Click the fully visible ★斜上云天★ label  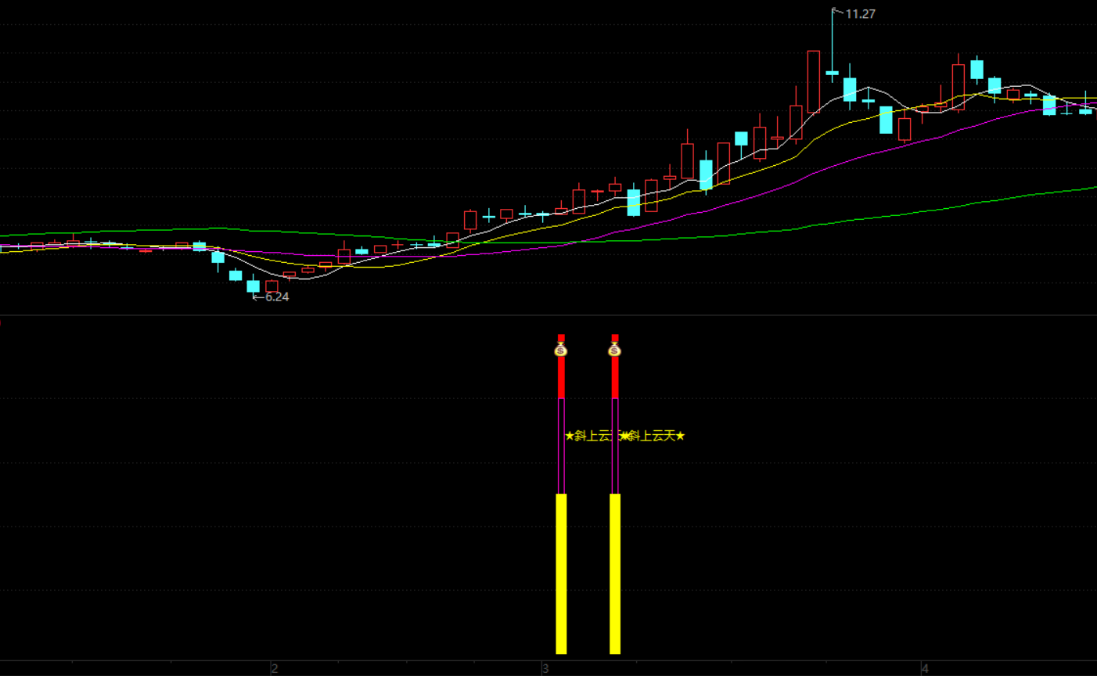(657, 436)
